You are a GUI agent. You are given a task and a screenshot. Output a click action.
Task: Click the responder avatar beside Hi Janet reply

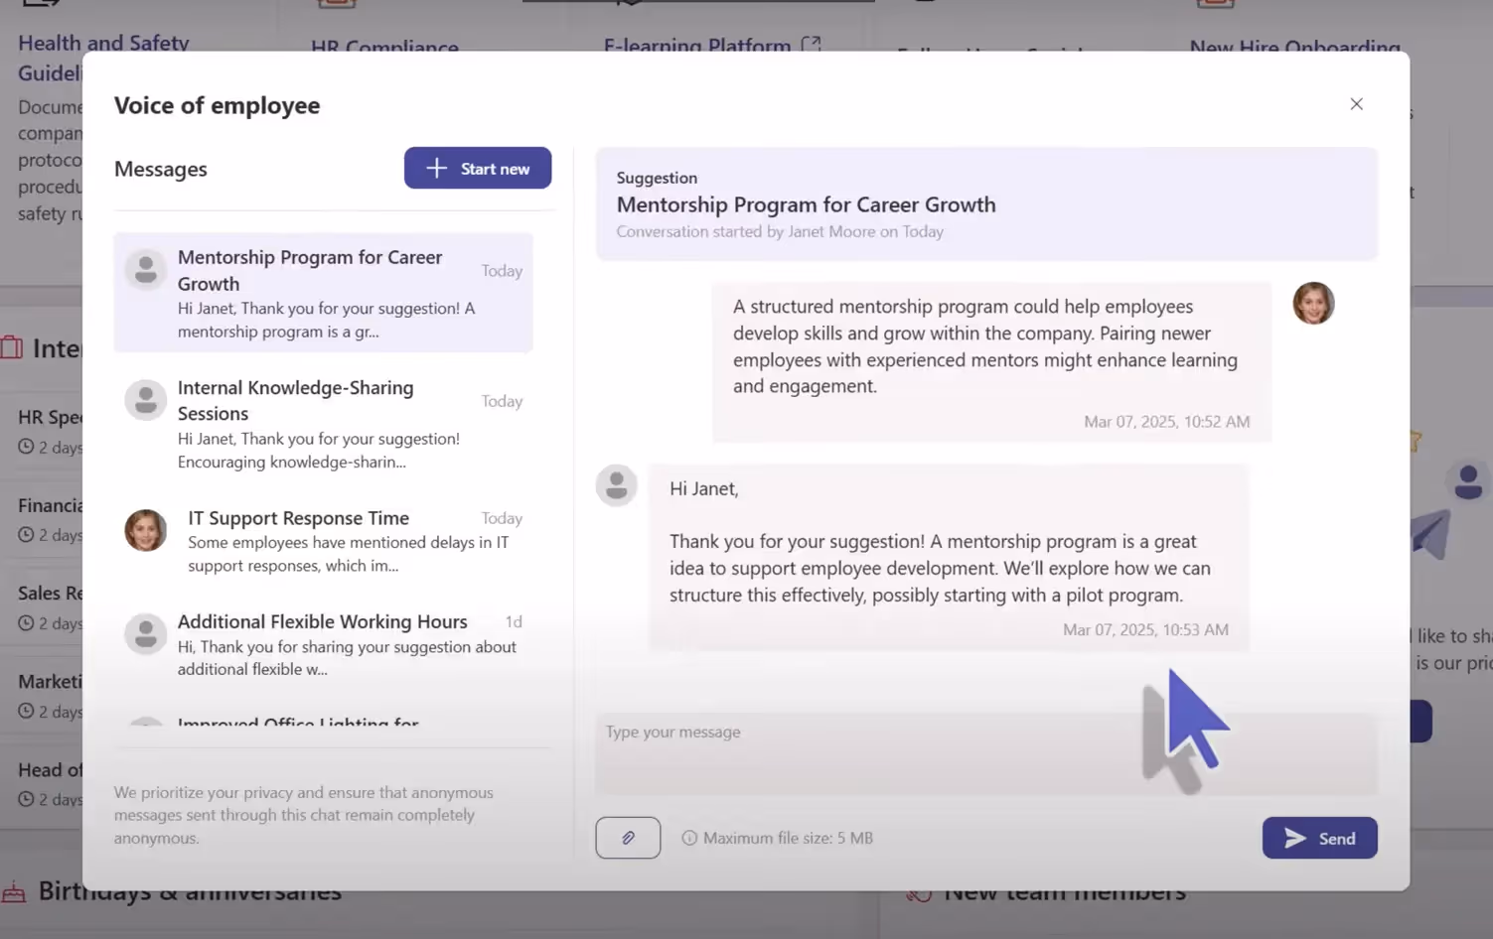point(616,485)
